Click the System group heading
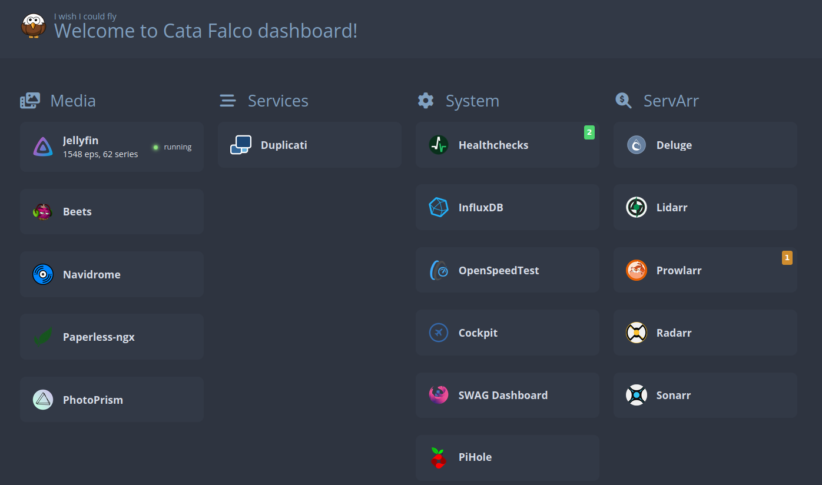The height and width of the screenshot is (485, 822). pos(472,101)
